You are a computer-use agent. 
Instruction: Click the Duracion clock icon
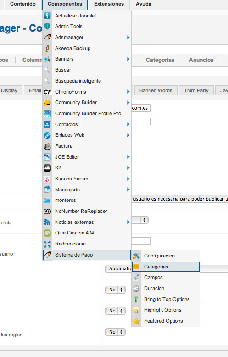[136, 289]
